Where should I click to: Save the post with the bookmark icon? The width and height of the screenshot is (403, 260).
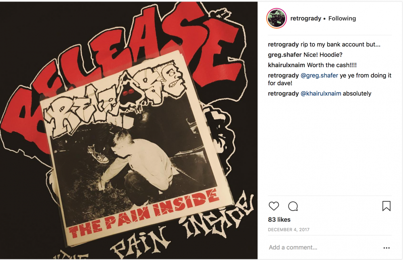point(386,206)
